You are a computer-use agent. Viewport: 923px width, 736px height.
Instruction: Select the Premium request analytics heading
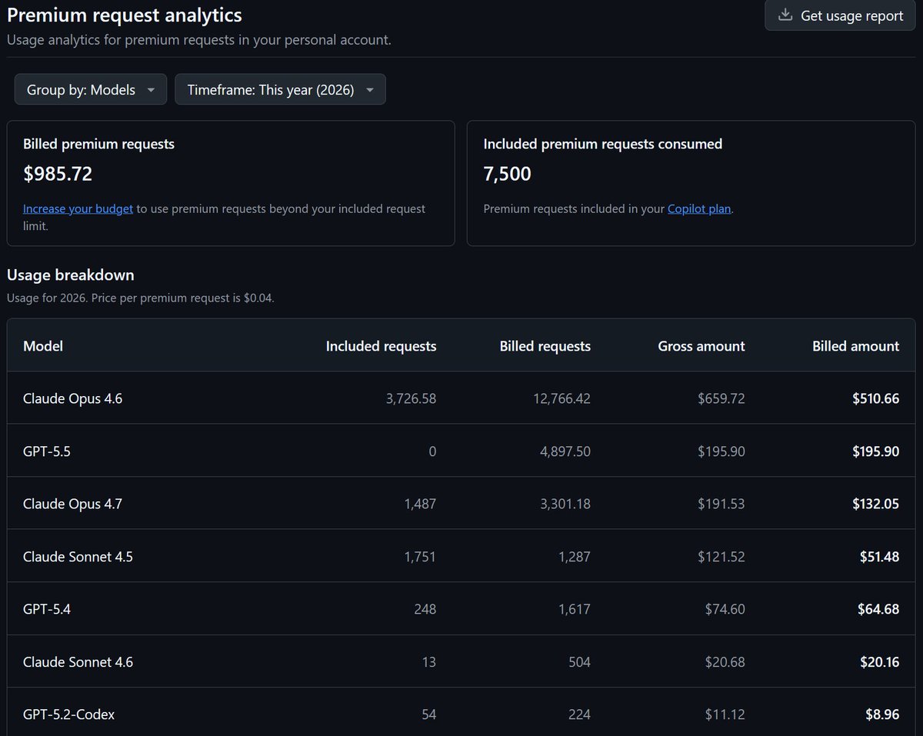click(x=125, y=15)
